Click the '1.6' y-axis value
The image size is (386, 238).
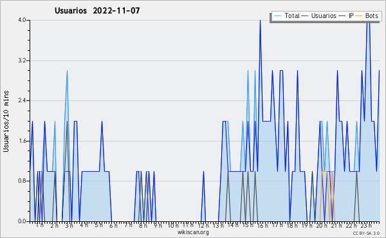pos(22,141)
